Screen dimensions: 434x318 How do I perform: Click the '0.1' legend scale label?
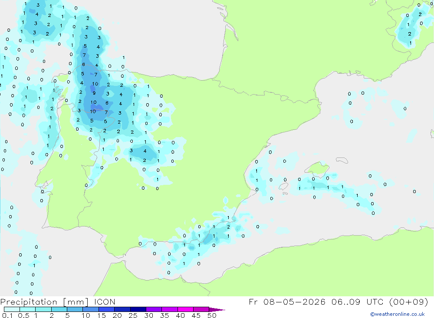[7, 315]
